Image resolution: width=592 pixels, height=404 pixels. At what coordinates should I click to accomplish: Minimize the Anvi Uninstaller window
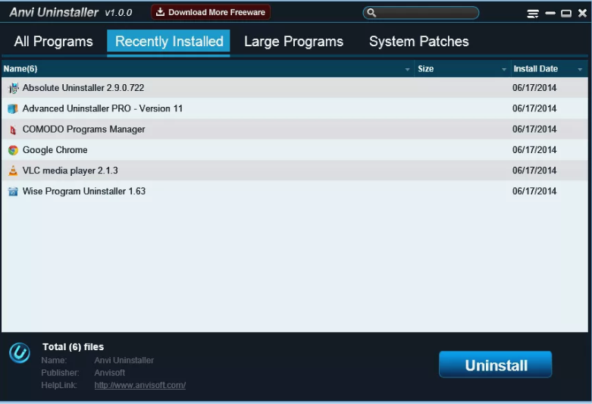tap(550, 13)
